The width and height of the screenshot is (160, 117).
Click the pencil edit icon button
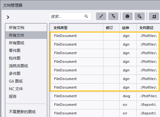[x=101, y=16]
